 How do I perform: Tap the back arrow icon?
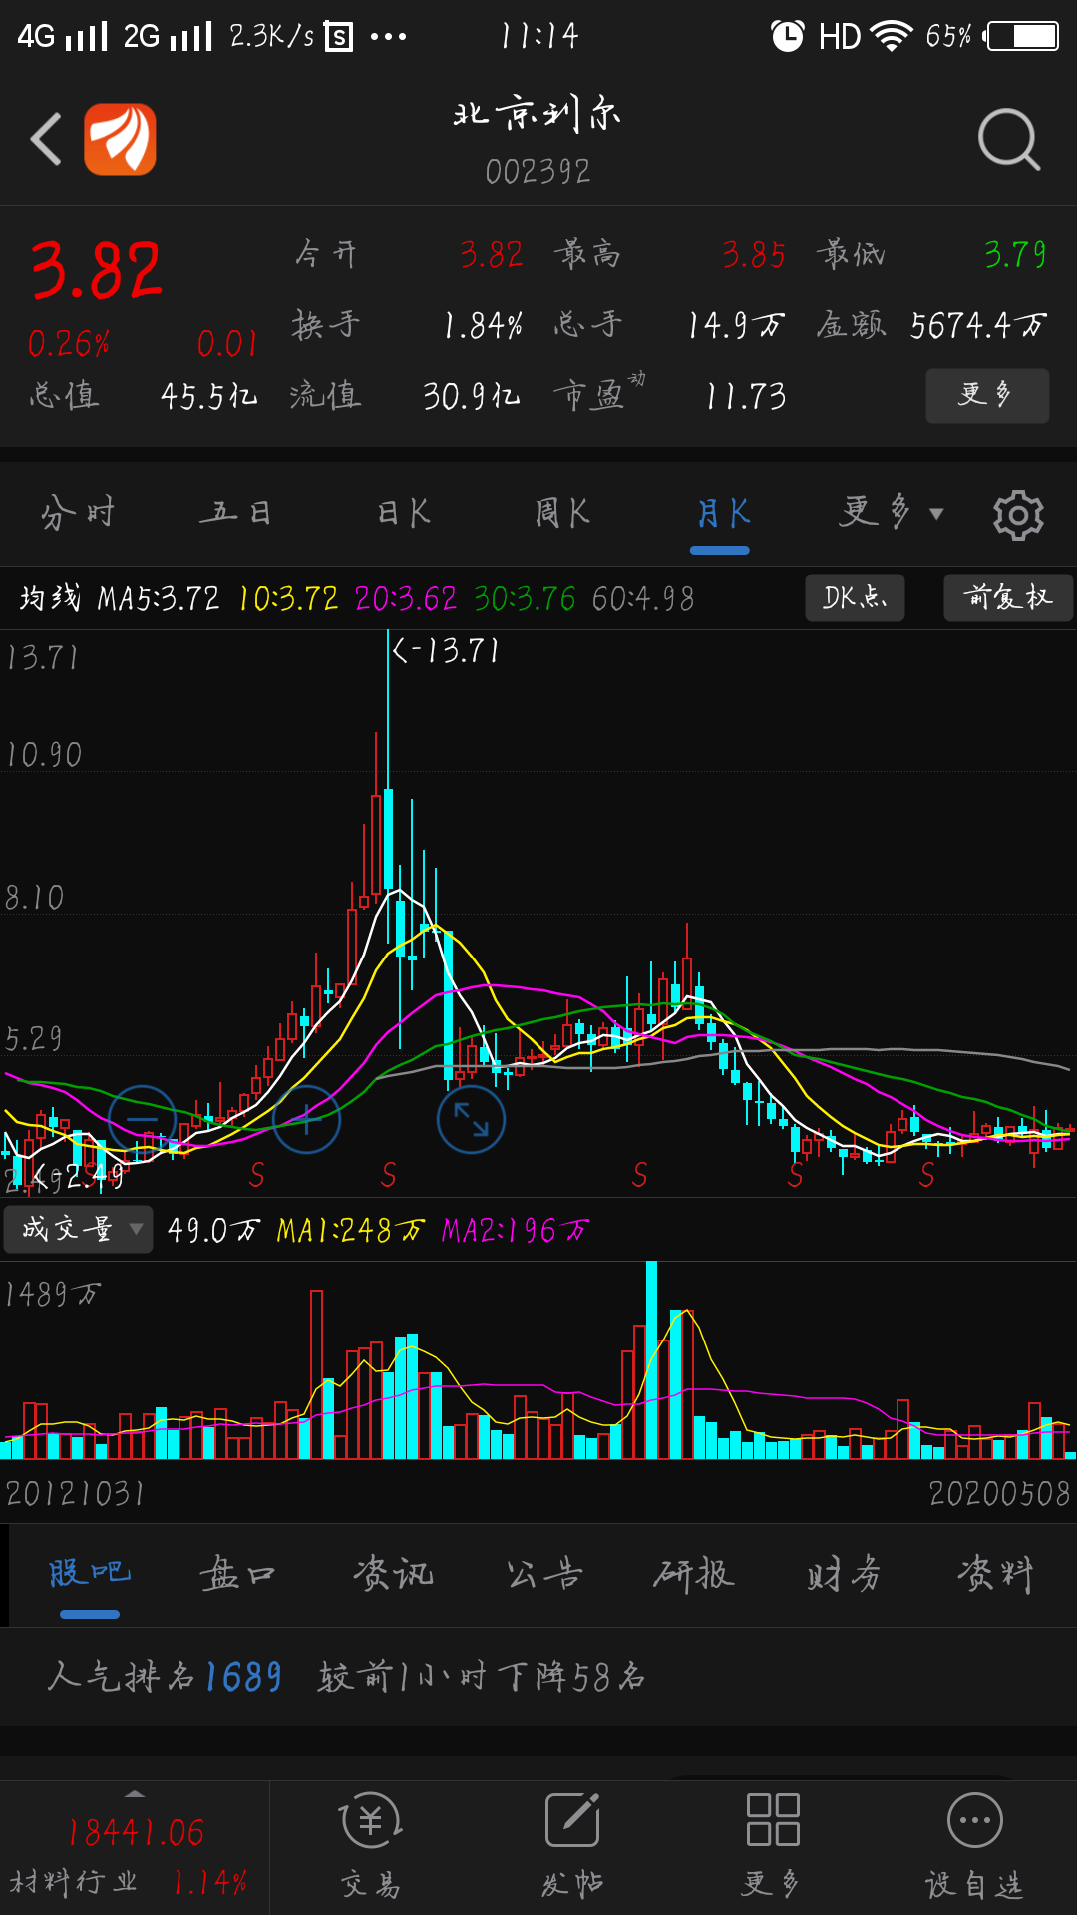[46, 139]
